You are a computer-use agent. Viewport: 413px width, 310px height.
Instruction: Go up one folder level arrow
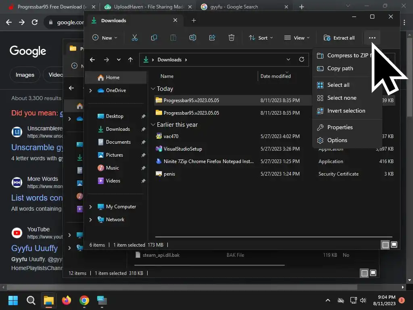(130, 60)
